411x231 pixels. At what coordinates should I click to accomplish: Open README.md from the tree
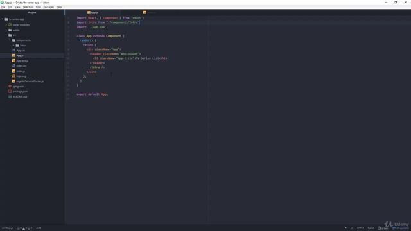pos(20,97)
